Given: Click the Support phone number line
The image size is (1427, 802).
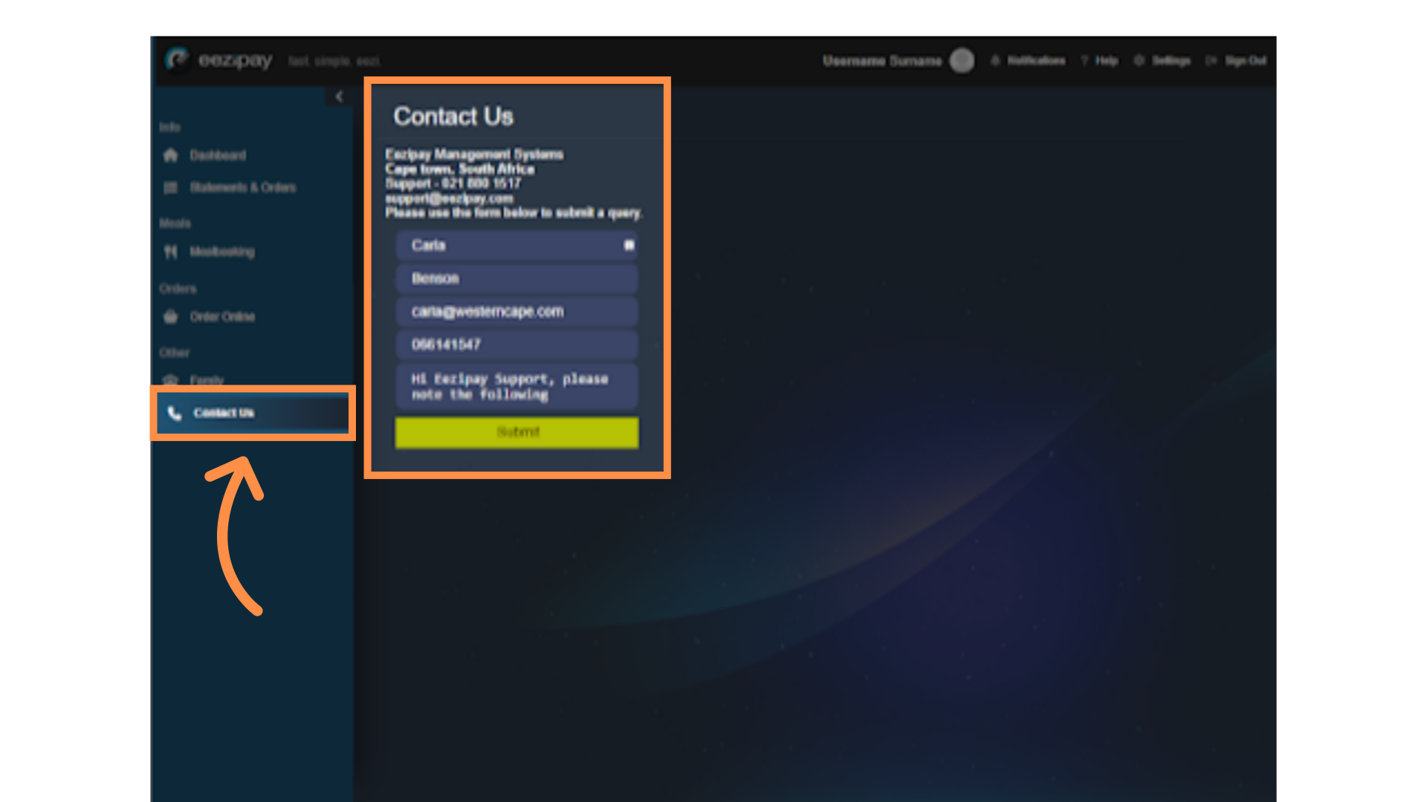Looking at the screenshot, I should click(x=453, y=183).
